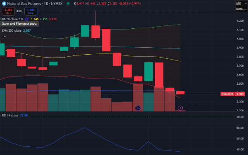Click RSI value 37.89
This screenshot has height=155, width=248.
point(24,116)
